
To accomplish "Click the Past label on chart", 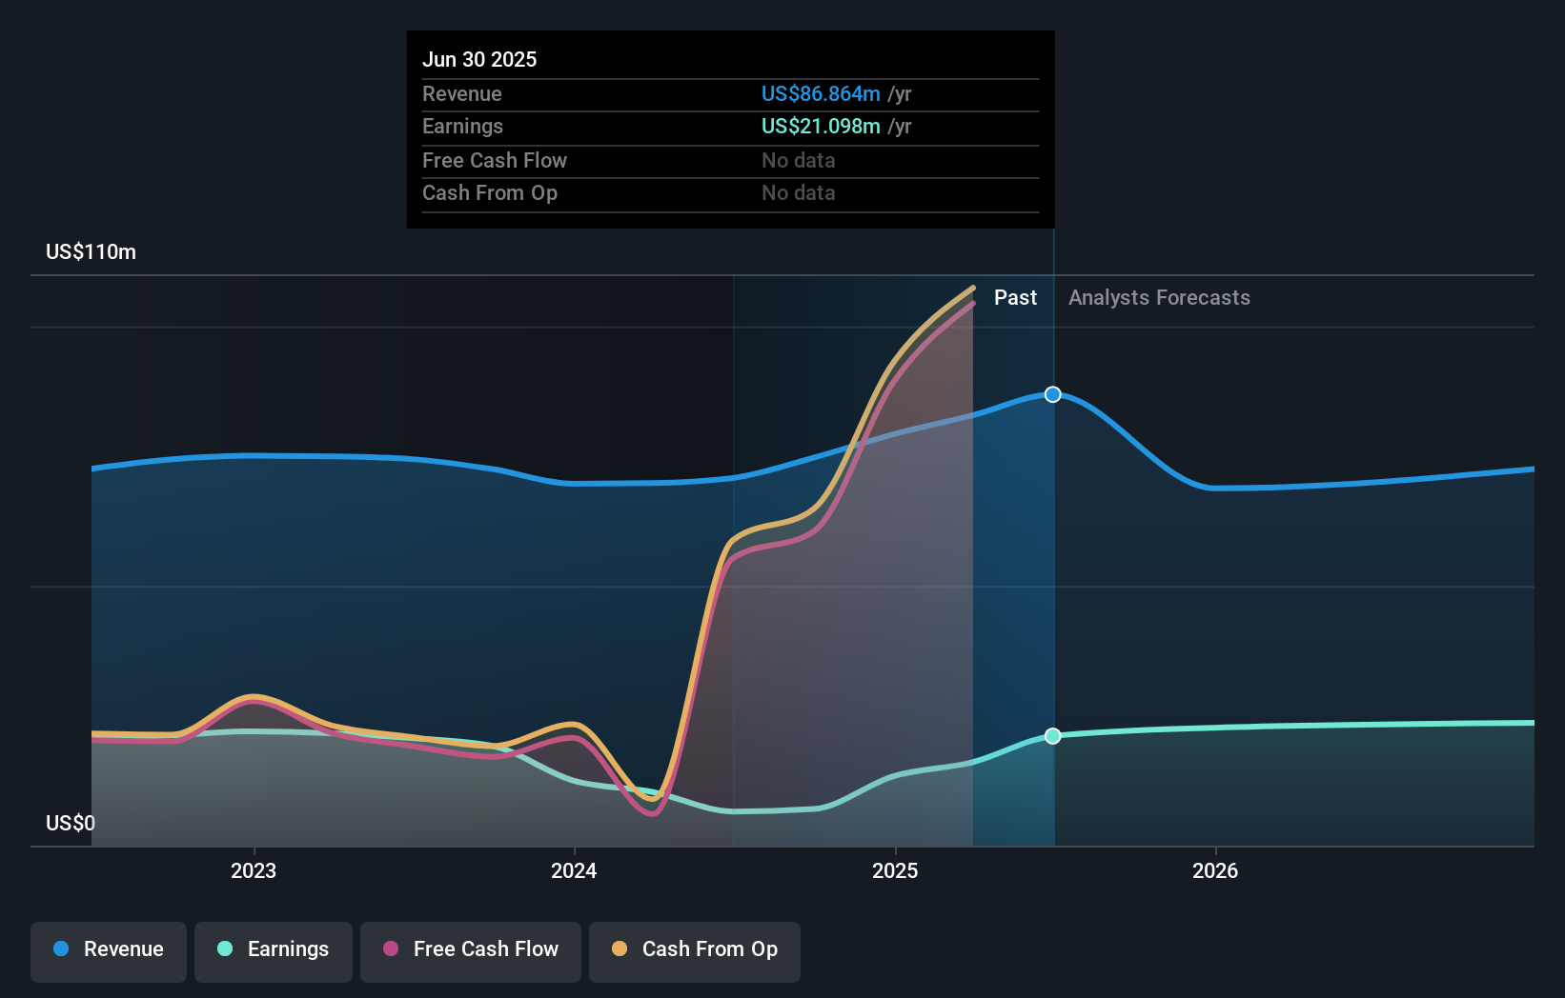I will point(1015,297).
